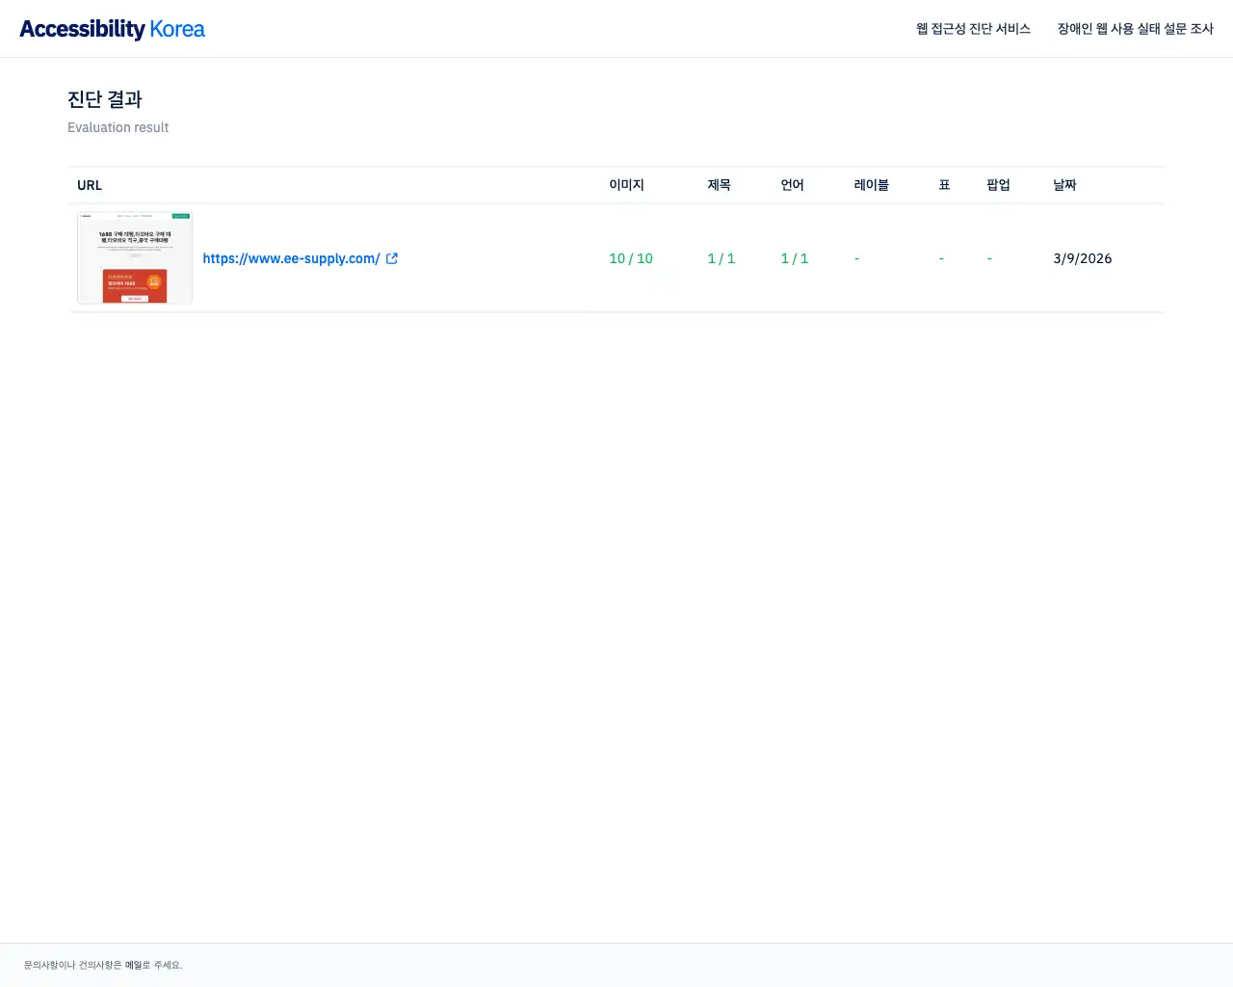This screenshot has height=987, width=1233.
Task: Select the 레이블 column header
Action: [x=870, y=185]
